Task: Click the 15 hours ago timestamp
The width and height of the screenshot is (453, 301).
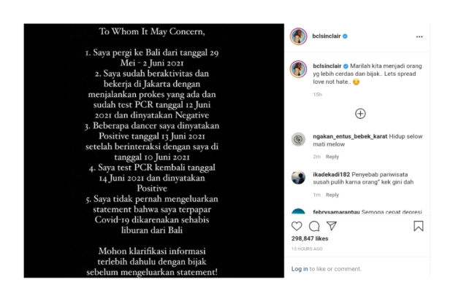Action: 307,249
